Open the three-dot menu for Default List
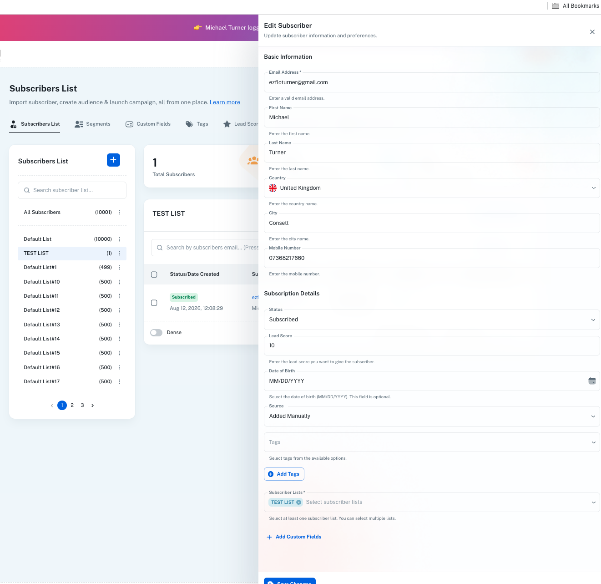Image resolution: width=601 pixels, height=584 pixels. [x=119, y=239]
